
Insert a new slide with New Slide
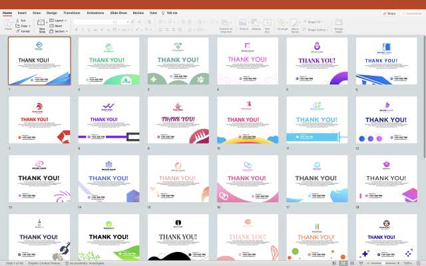[42, 27]
